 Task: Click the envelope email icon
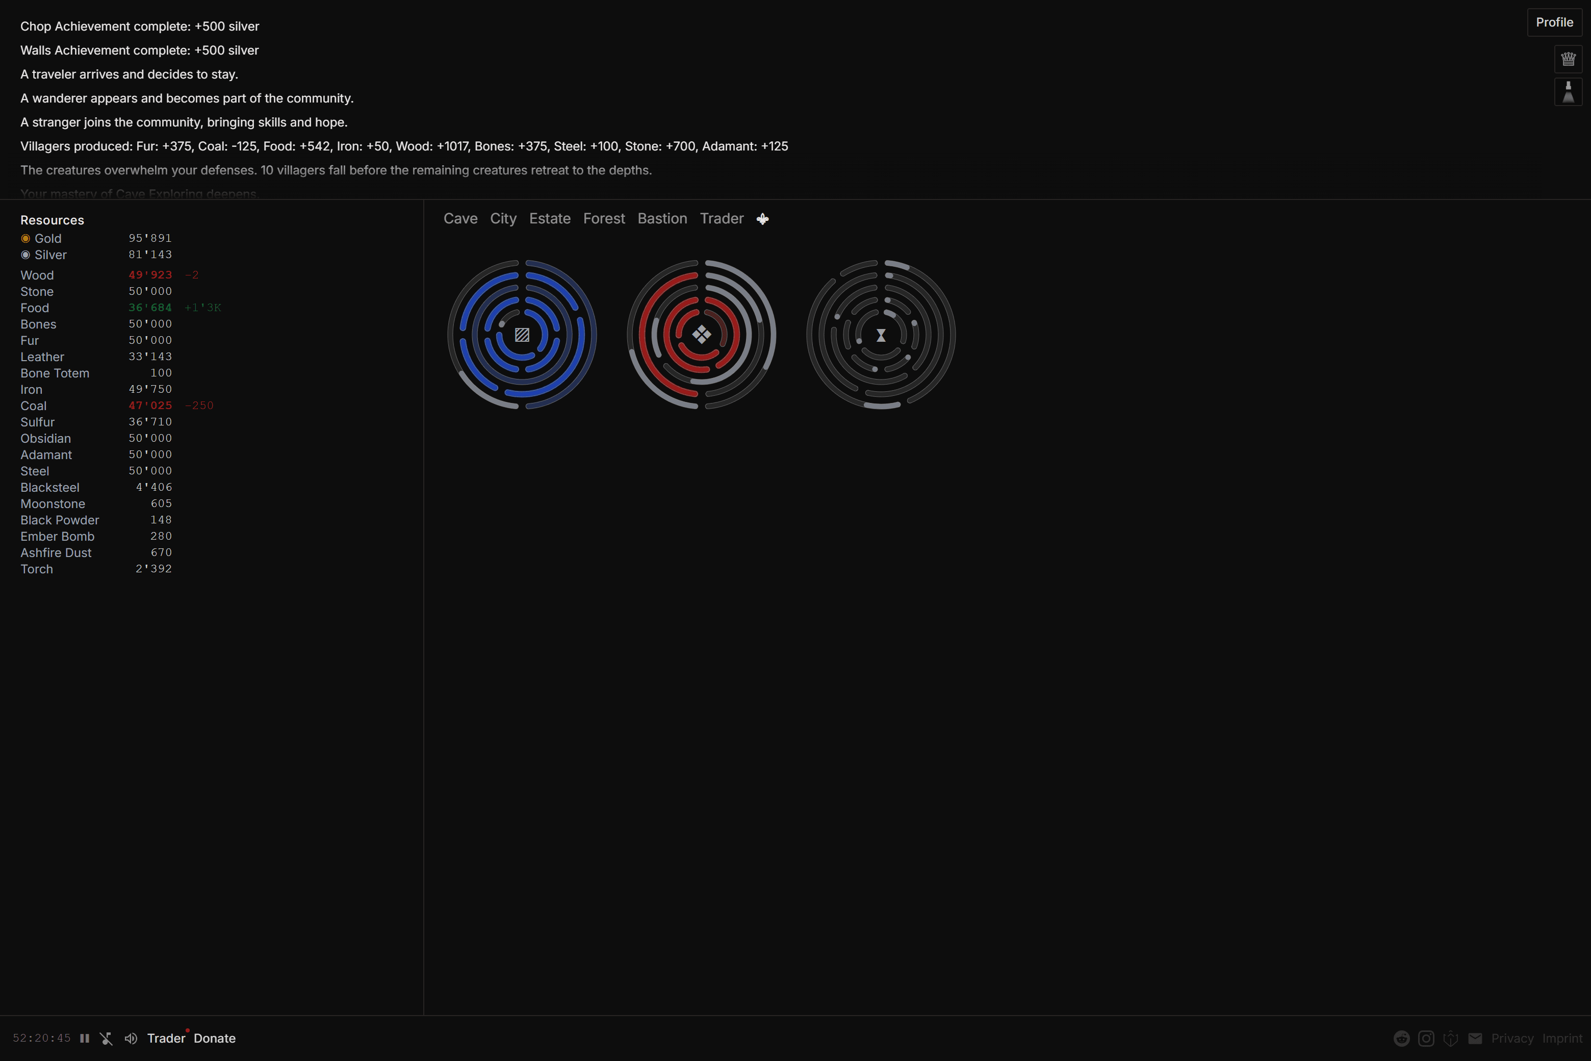1475,1038
